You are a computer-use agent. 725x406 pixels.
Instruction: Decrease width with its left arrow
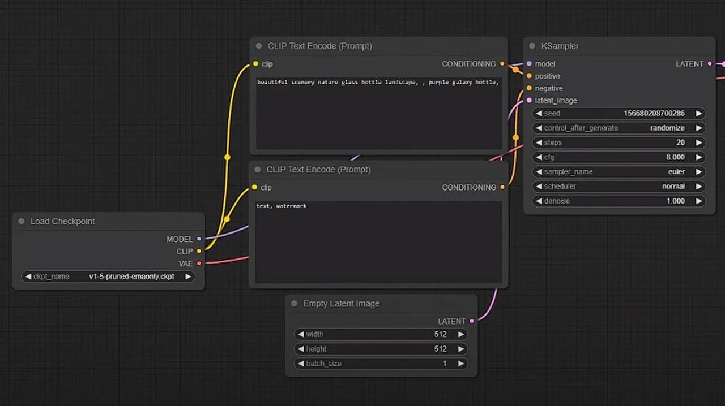[301, 334]
